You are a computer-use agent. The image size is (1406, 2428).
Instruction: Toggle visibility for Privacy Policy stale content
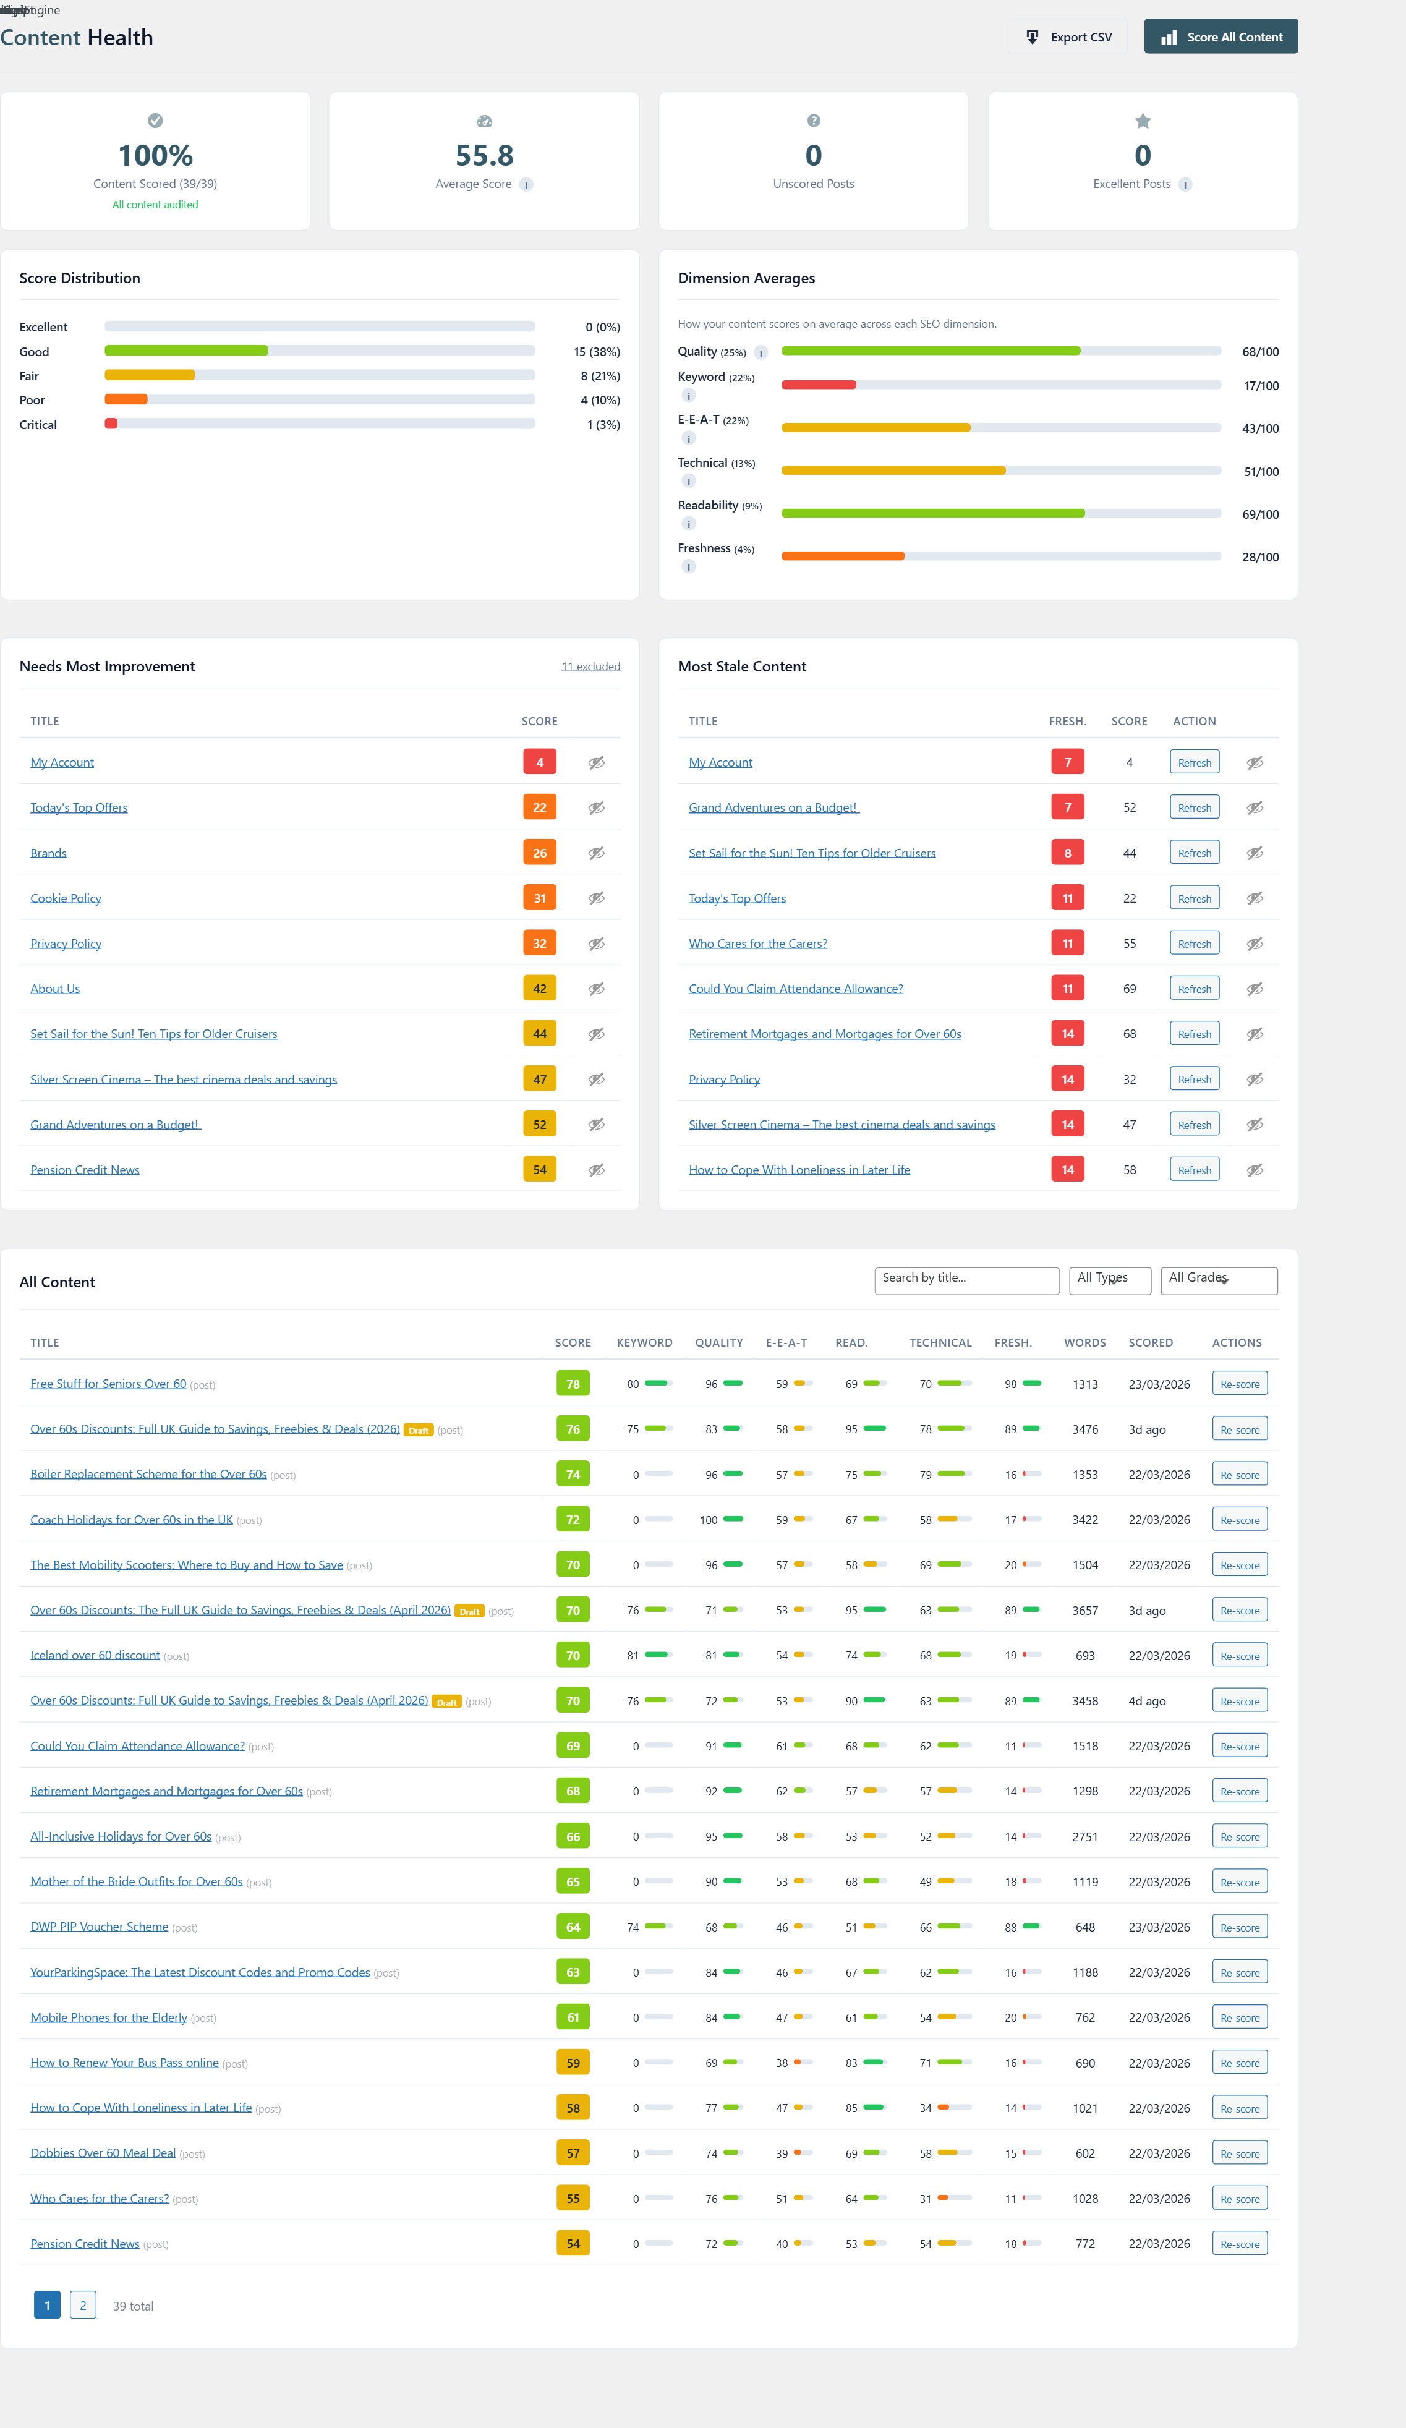[x=1255, y=1079]
